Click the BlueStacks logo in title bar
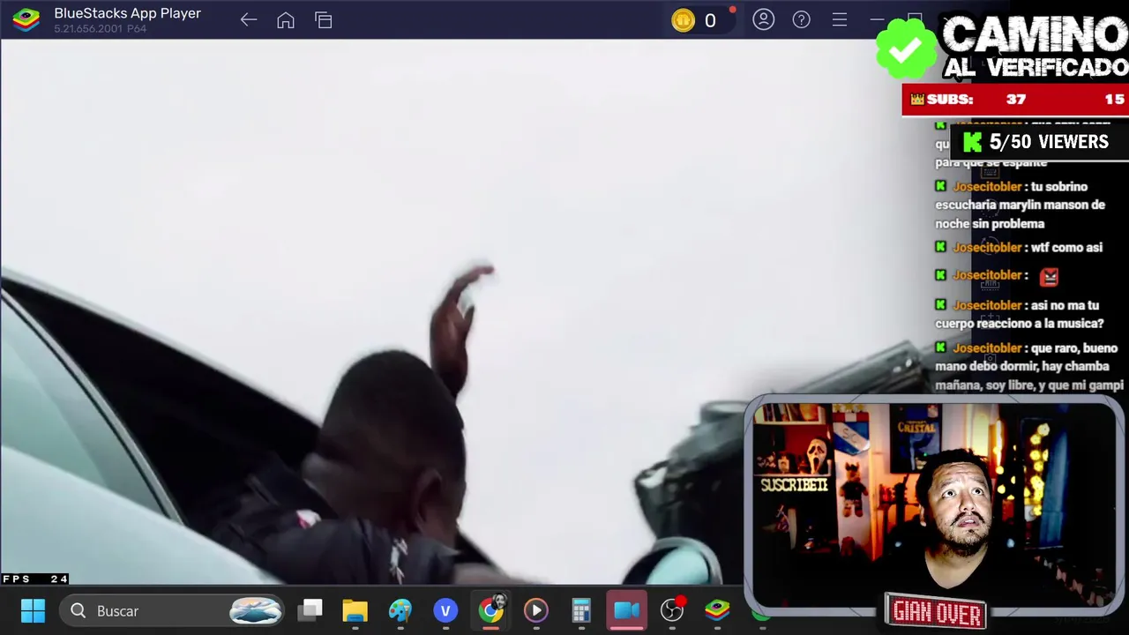 26,19
